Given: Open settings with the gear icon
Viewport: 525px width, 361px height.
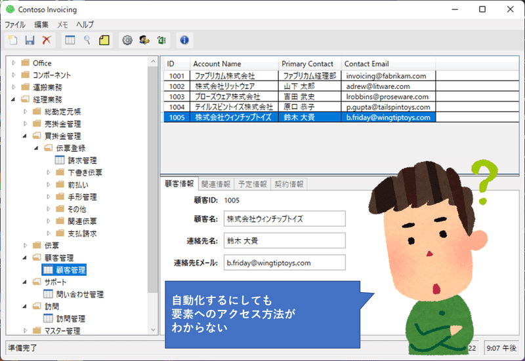Looking at the screenshot, I should [x=127, y=40].
